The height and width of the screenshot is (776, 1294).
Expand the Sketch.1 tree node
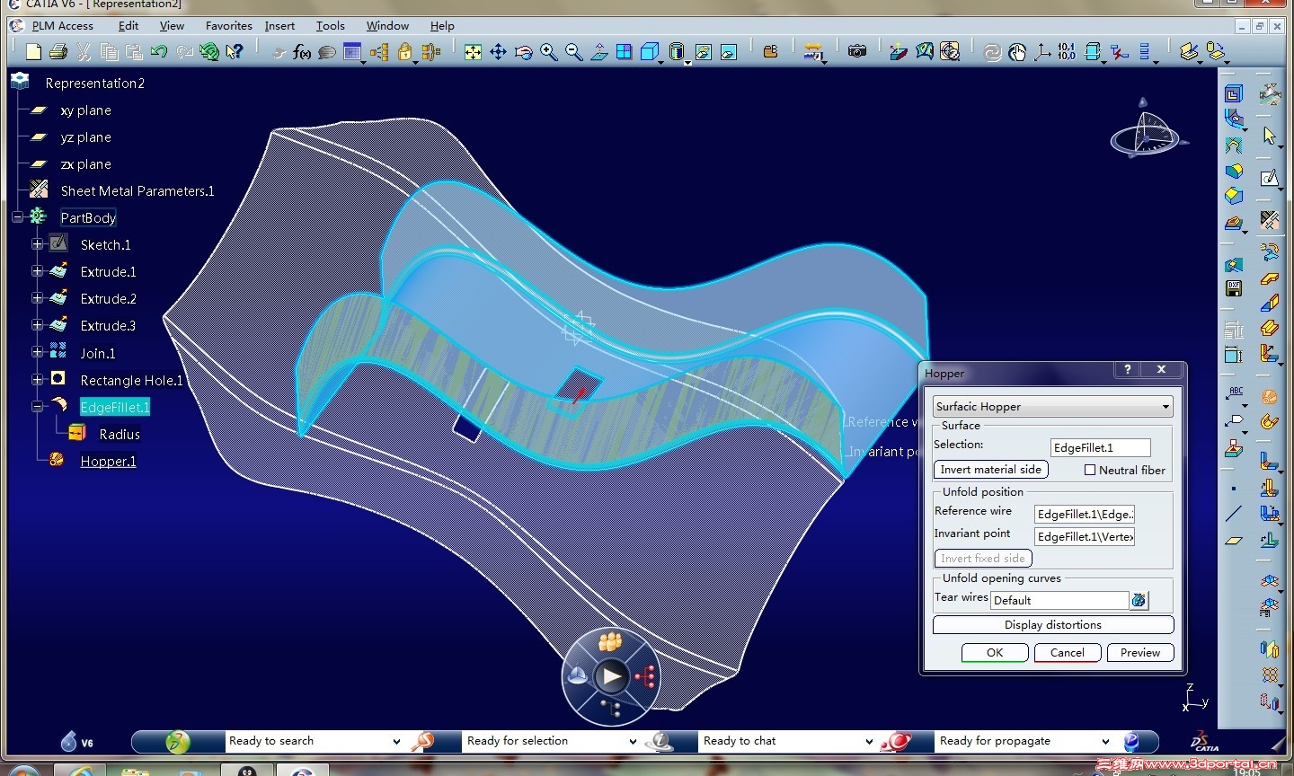(37, 244)
